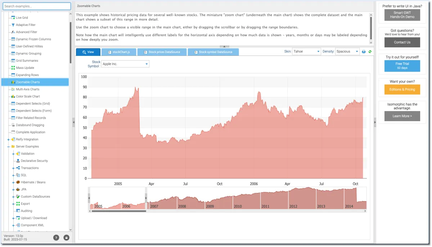Click the Declarative Security user icon
The height and width of the screenshot is (247, 432).
[x=18, y=161]
